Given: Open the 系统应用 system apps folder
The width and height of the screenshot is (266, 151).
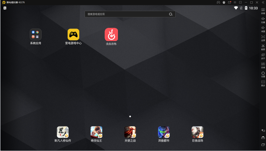Looking at the screenshot, I should click(35, 35).
